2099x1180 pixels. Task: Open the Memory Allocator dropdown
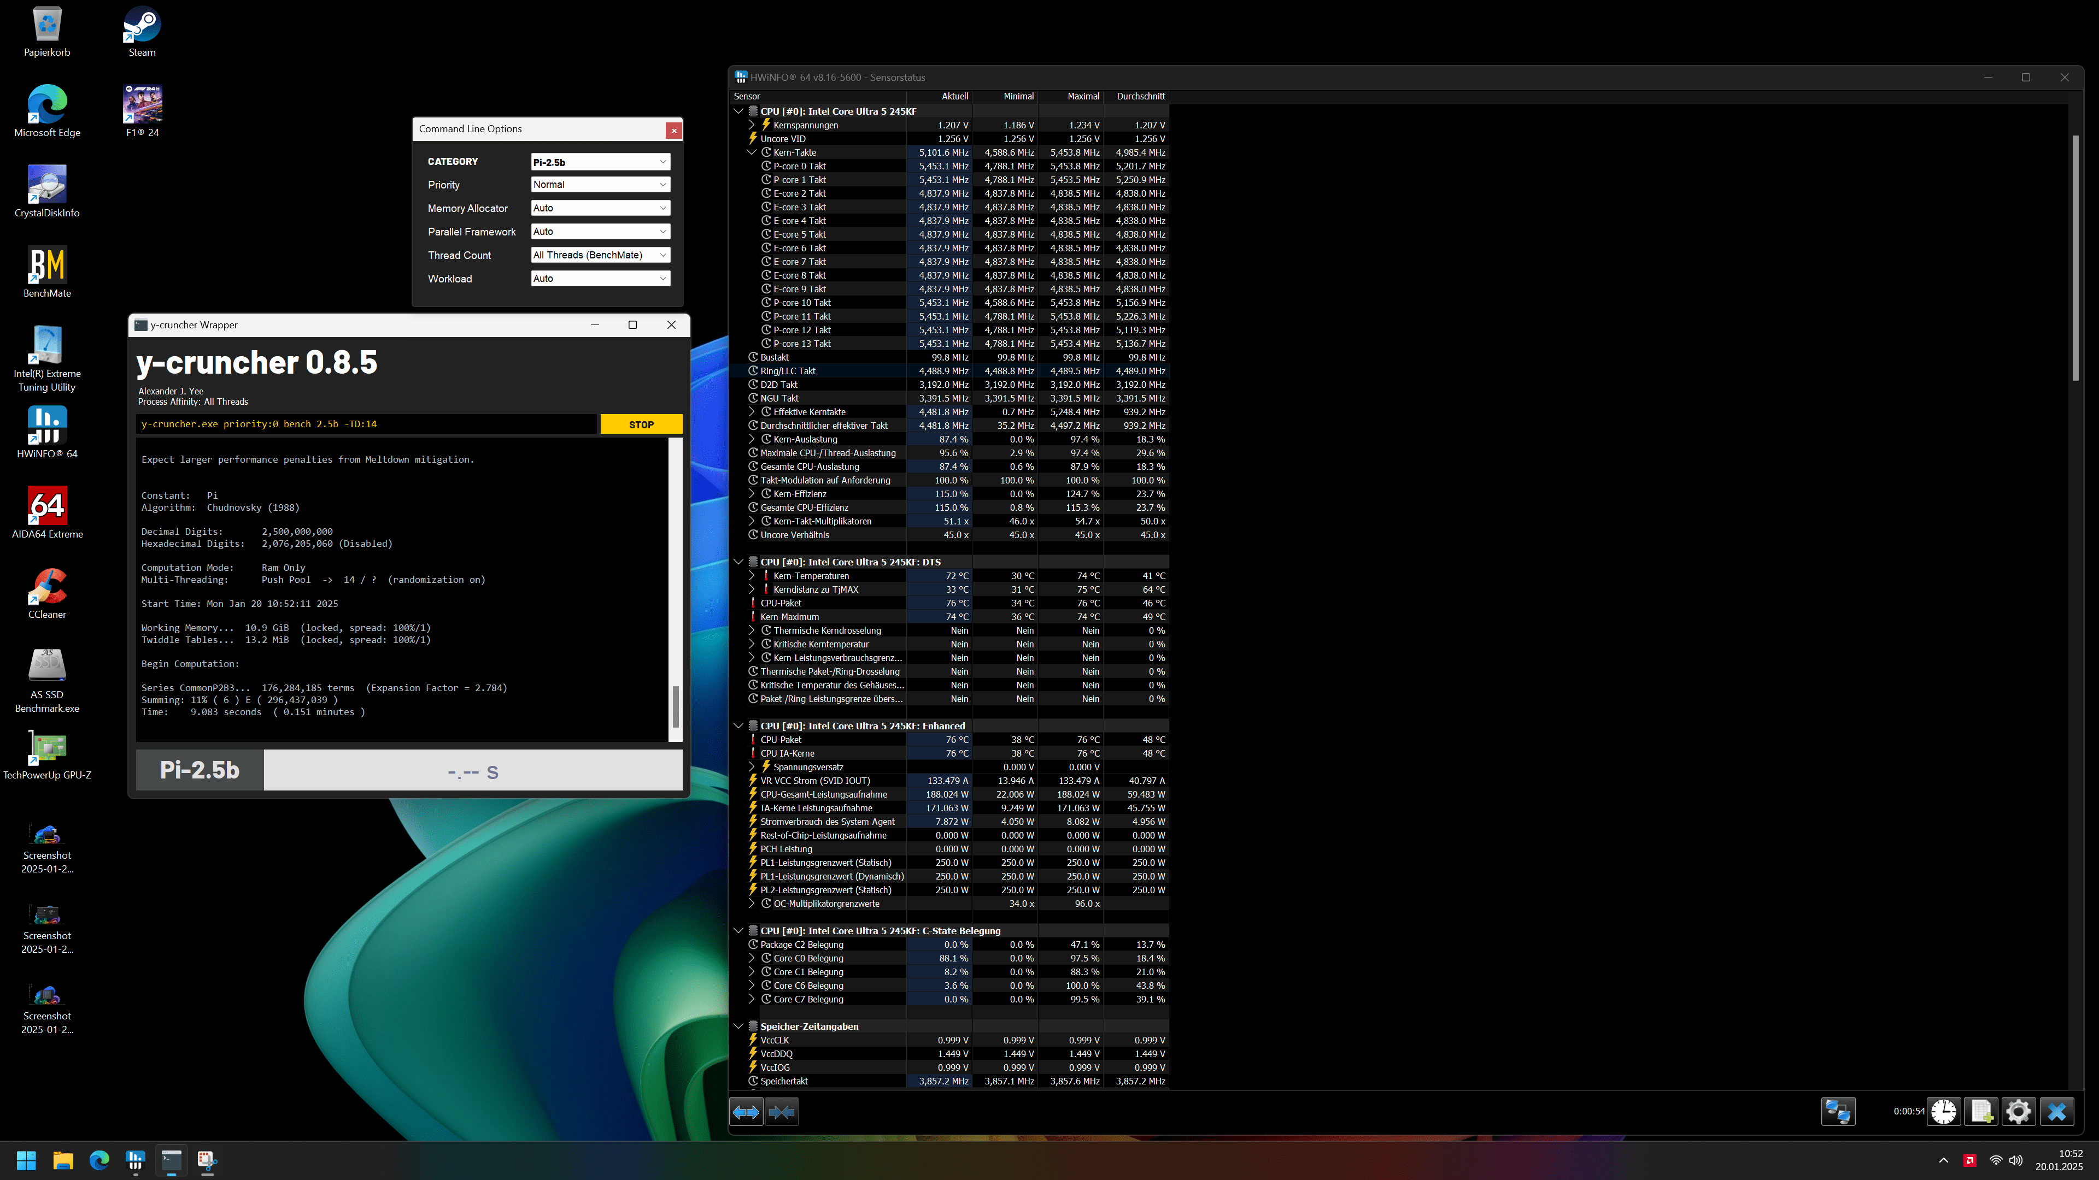point(601,209)
